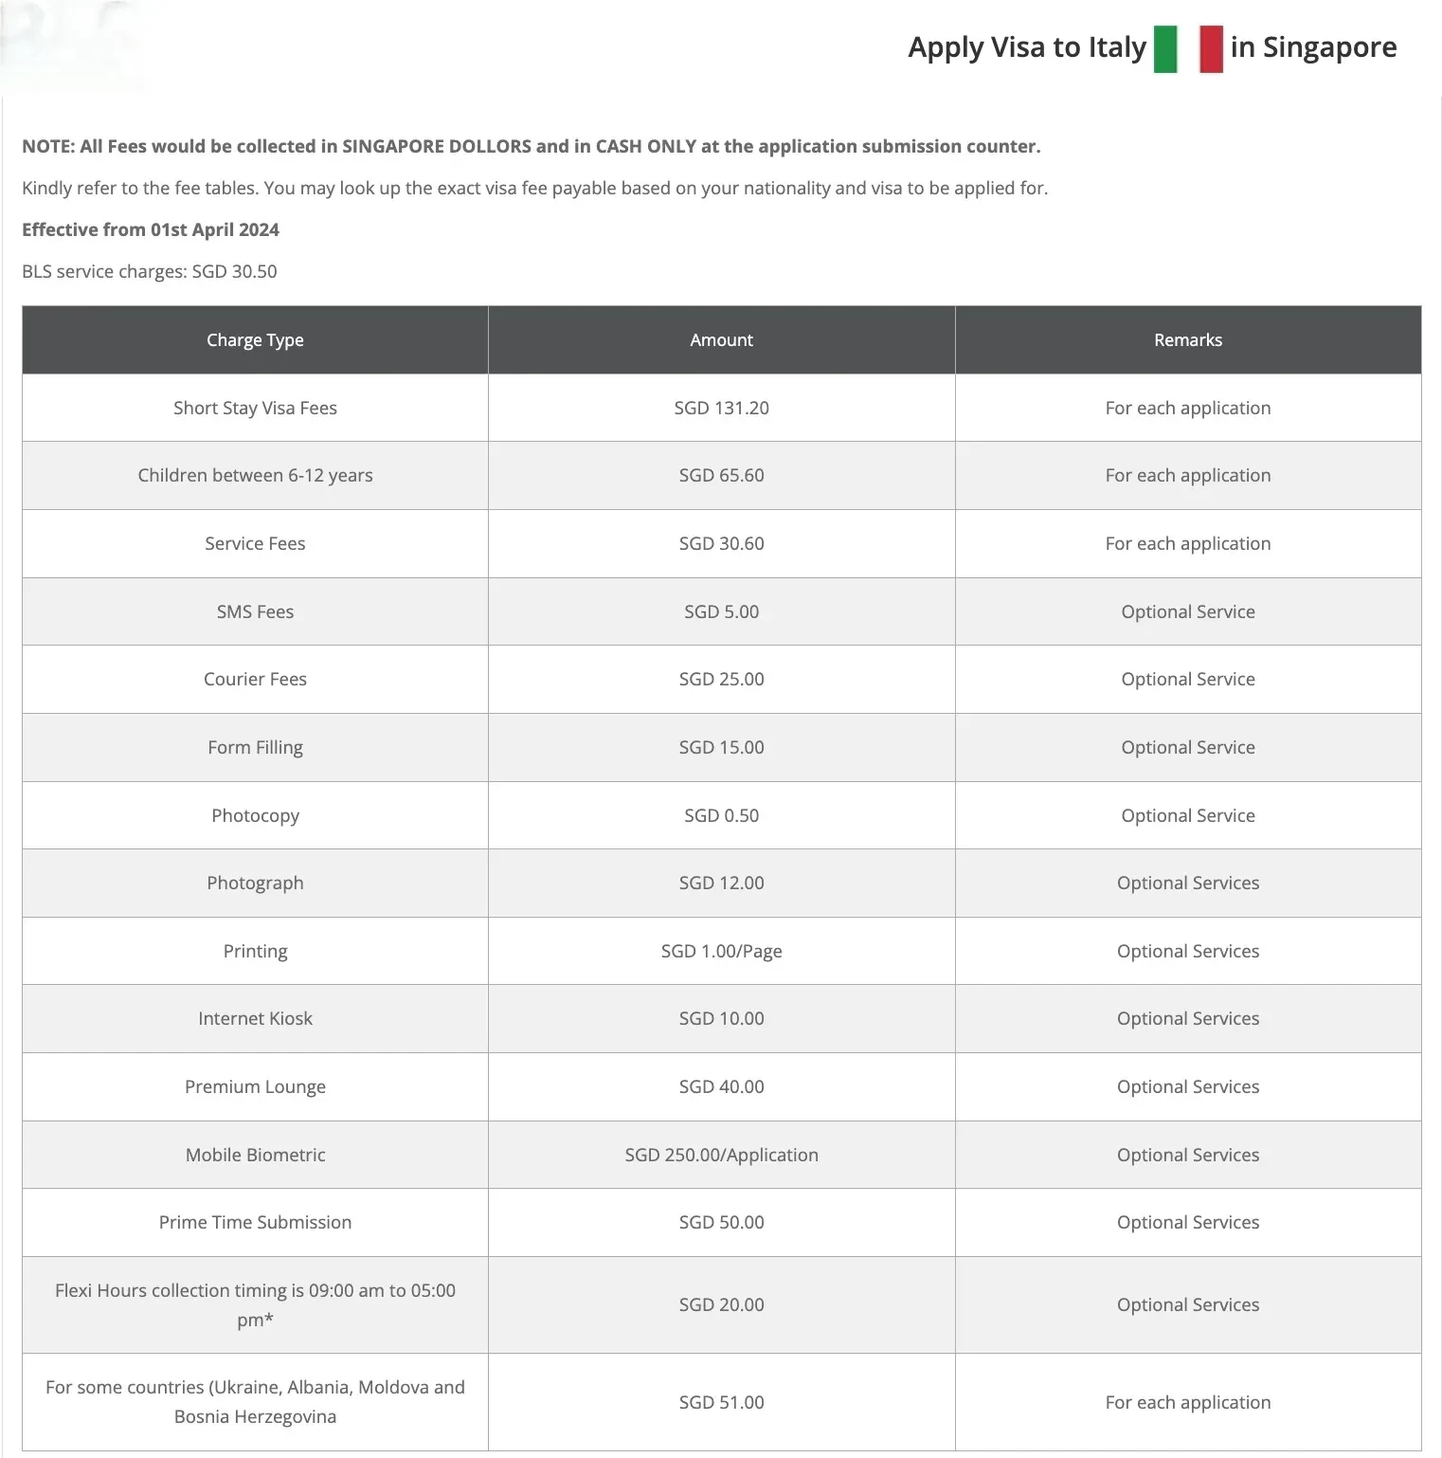This screenshot has height=1458, width=1442.
Task: Click the Service Fees row label
Action: point(255,544)
